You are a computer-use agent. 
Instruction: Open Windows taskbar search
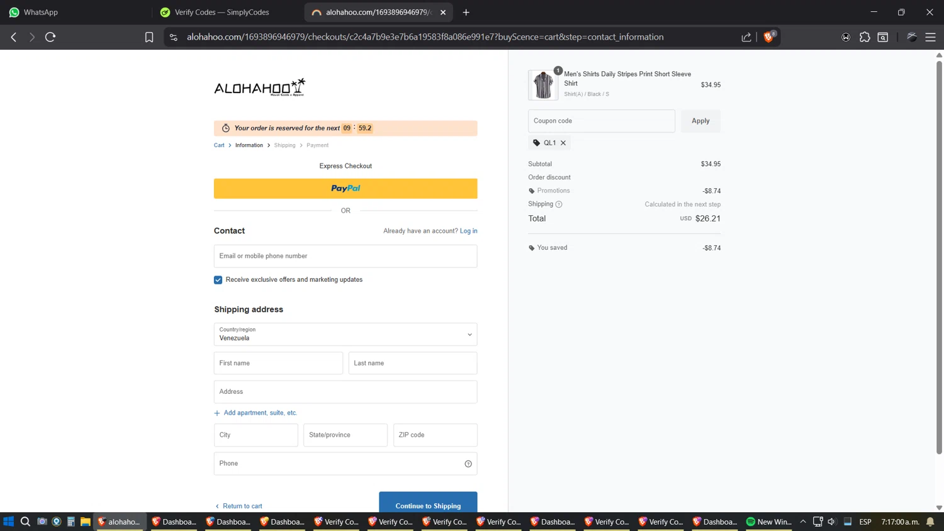(x=25, y=522)
